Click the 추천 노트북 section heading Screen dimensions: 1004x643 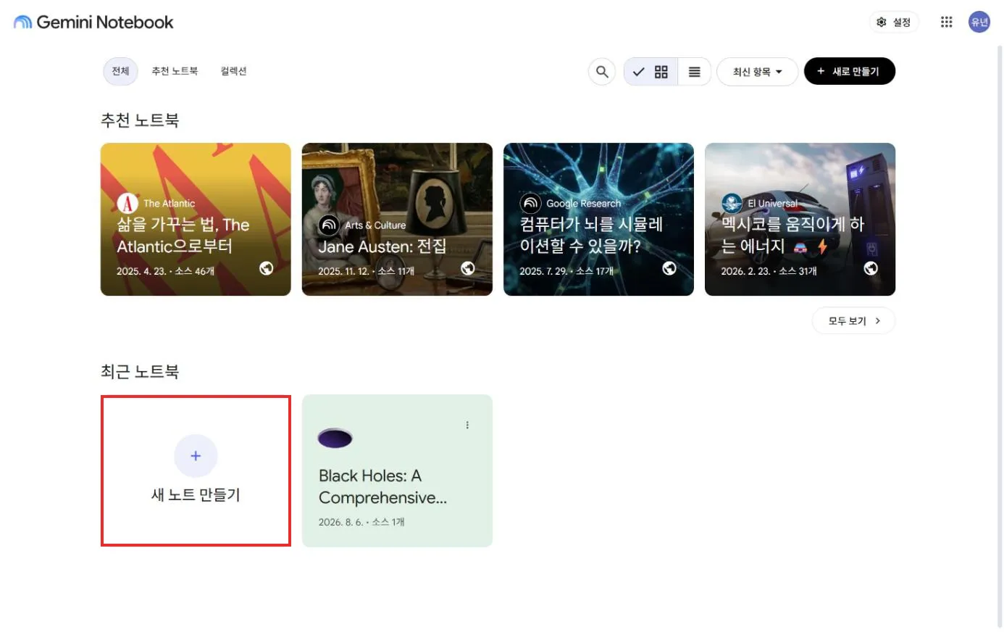pos(140,120)
